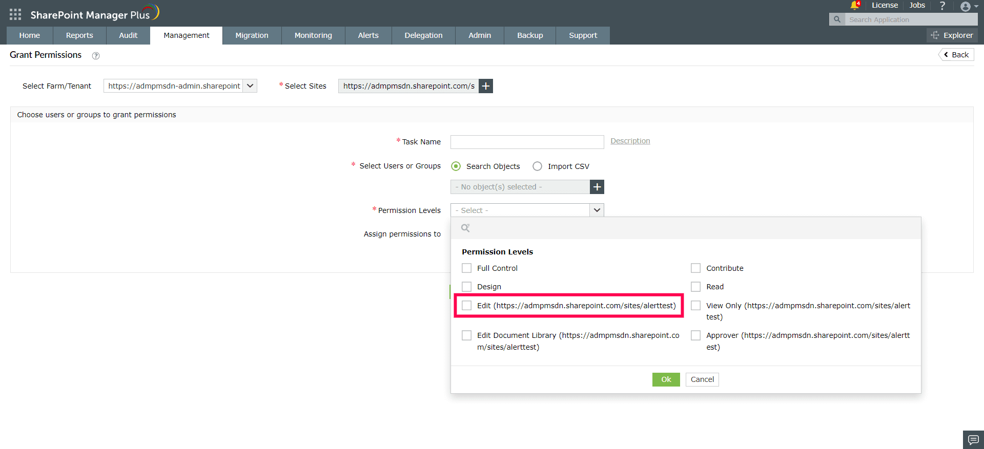Open the help question mark in header

pos(942,6)
